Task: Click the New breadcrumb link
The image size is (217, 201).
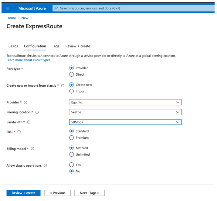Action: [25, 18]
